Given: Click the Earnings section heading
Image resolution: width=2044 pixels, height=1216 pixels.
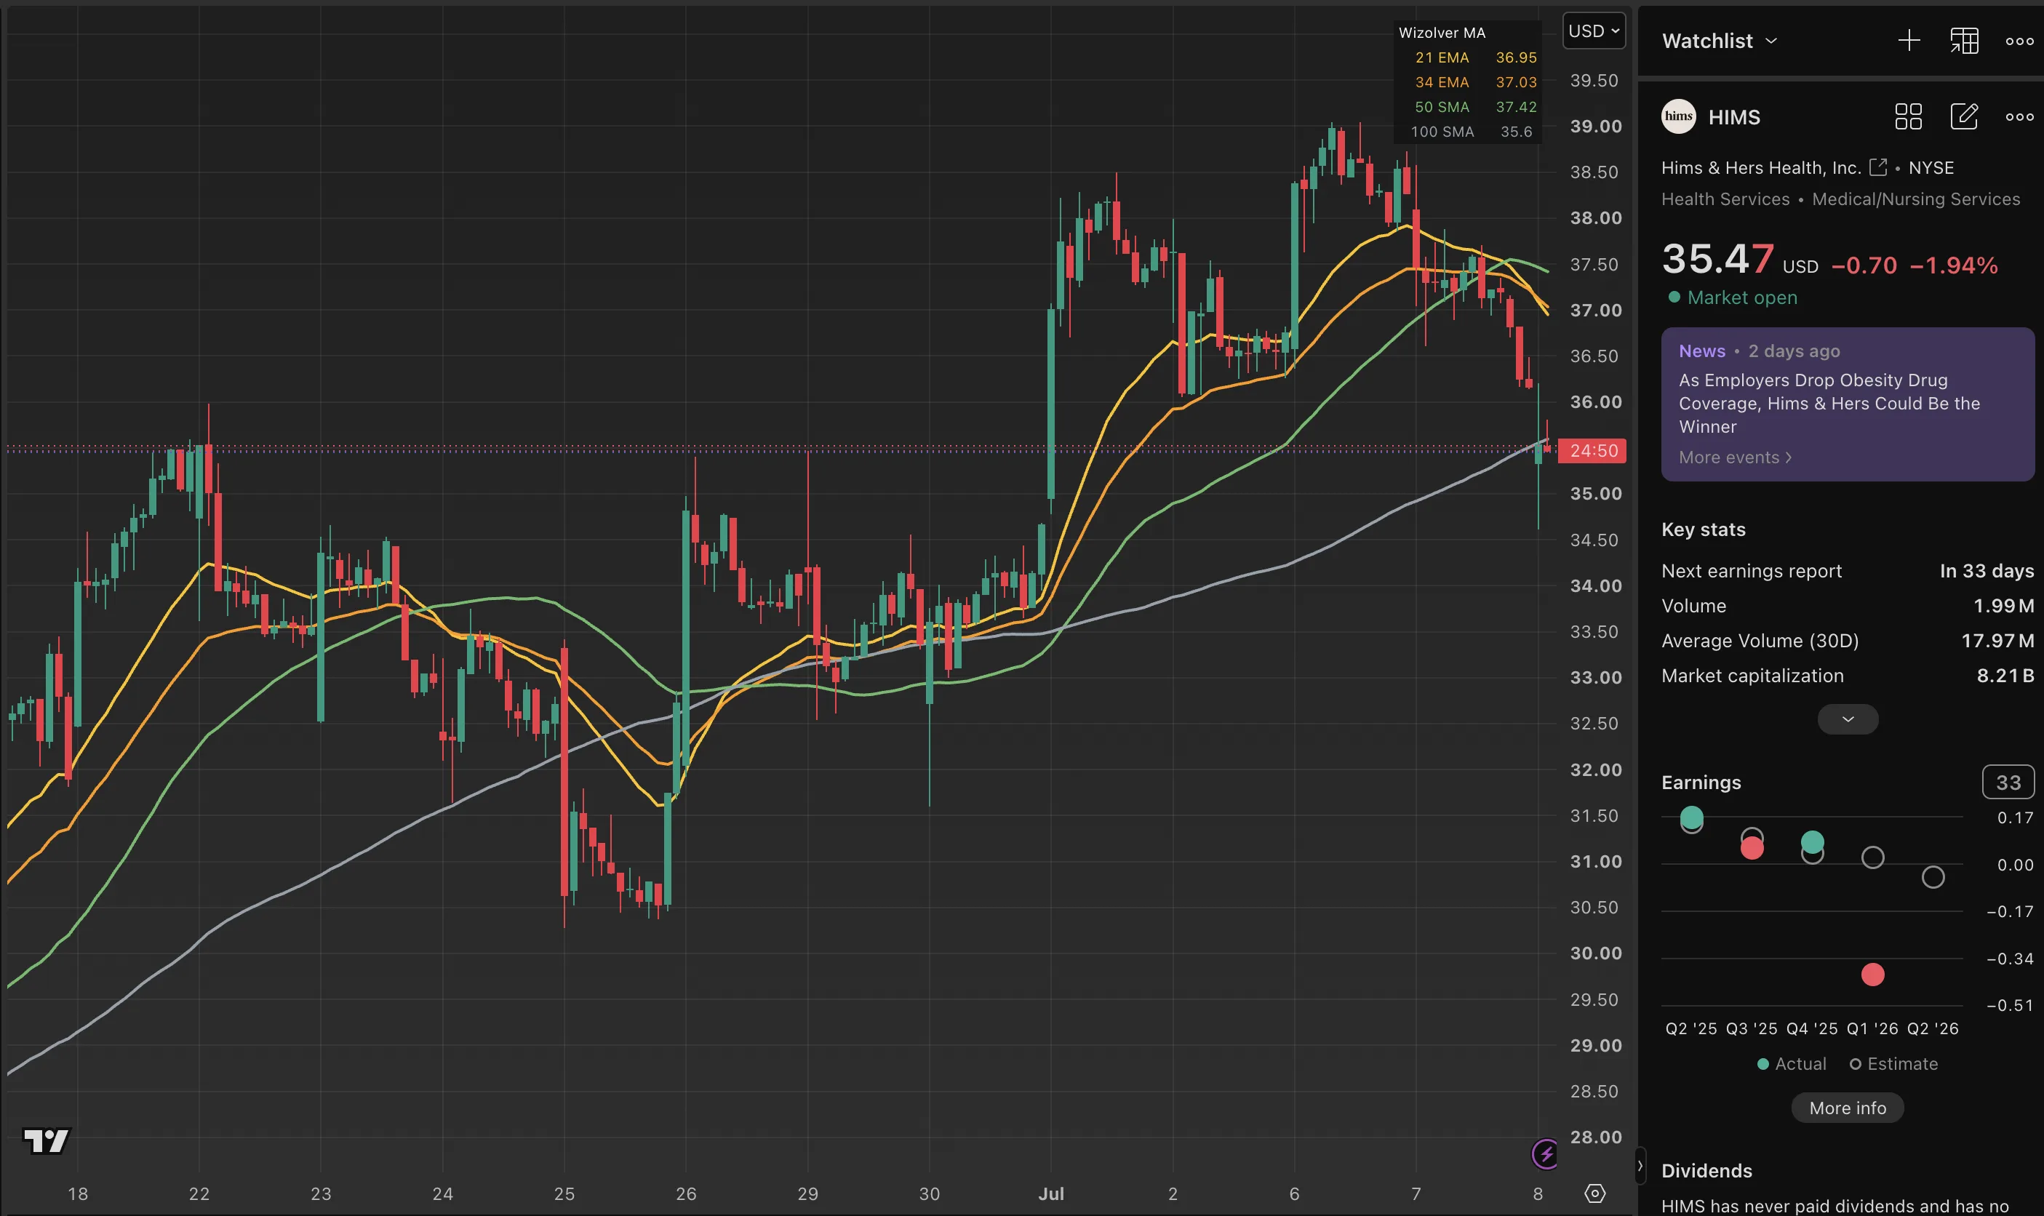Looking at the screenshot, I should coord(1701,783).
